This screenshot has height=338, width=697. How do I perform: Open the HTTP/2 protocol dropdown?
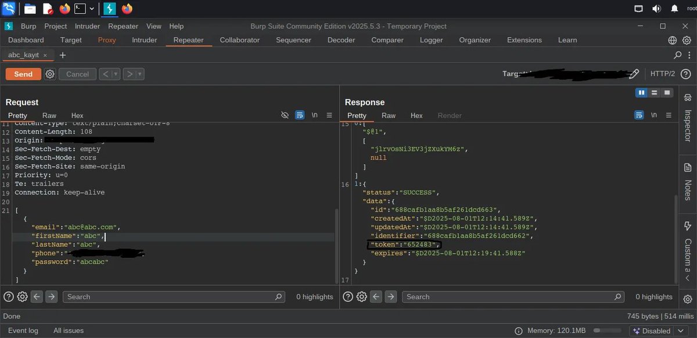[x=664, y=74]
